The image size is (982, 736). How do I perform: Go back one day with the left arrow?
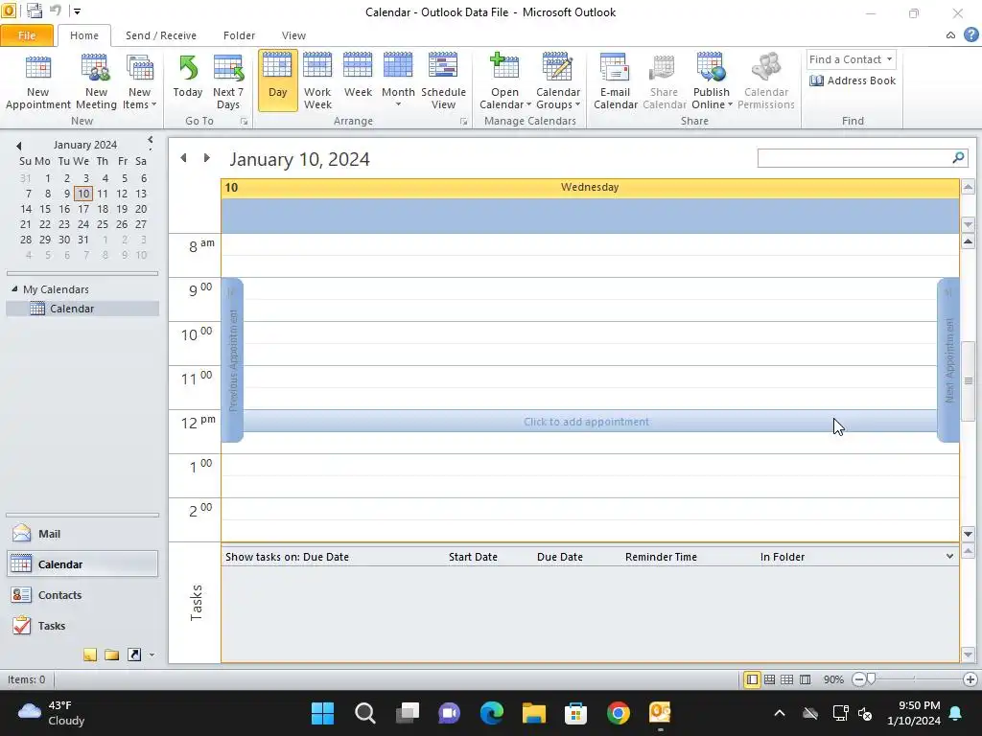click(x=183, y=158)
